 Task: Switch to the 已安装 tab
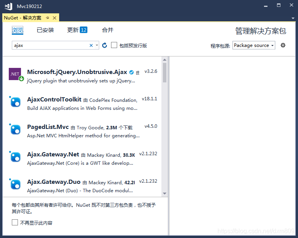[45, 30]
